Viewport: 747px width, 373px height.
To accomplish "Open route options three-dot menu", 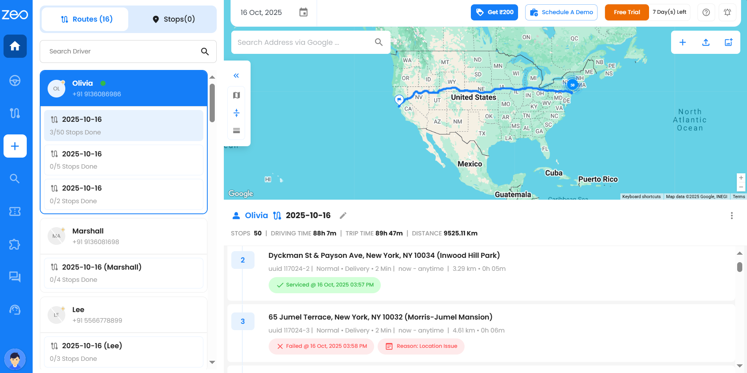I will coord(732,215).
